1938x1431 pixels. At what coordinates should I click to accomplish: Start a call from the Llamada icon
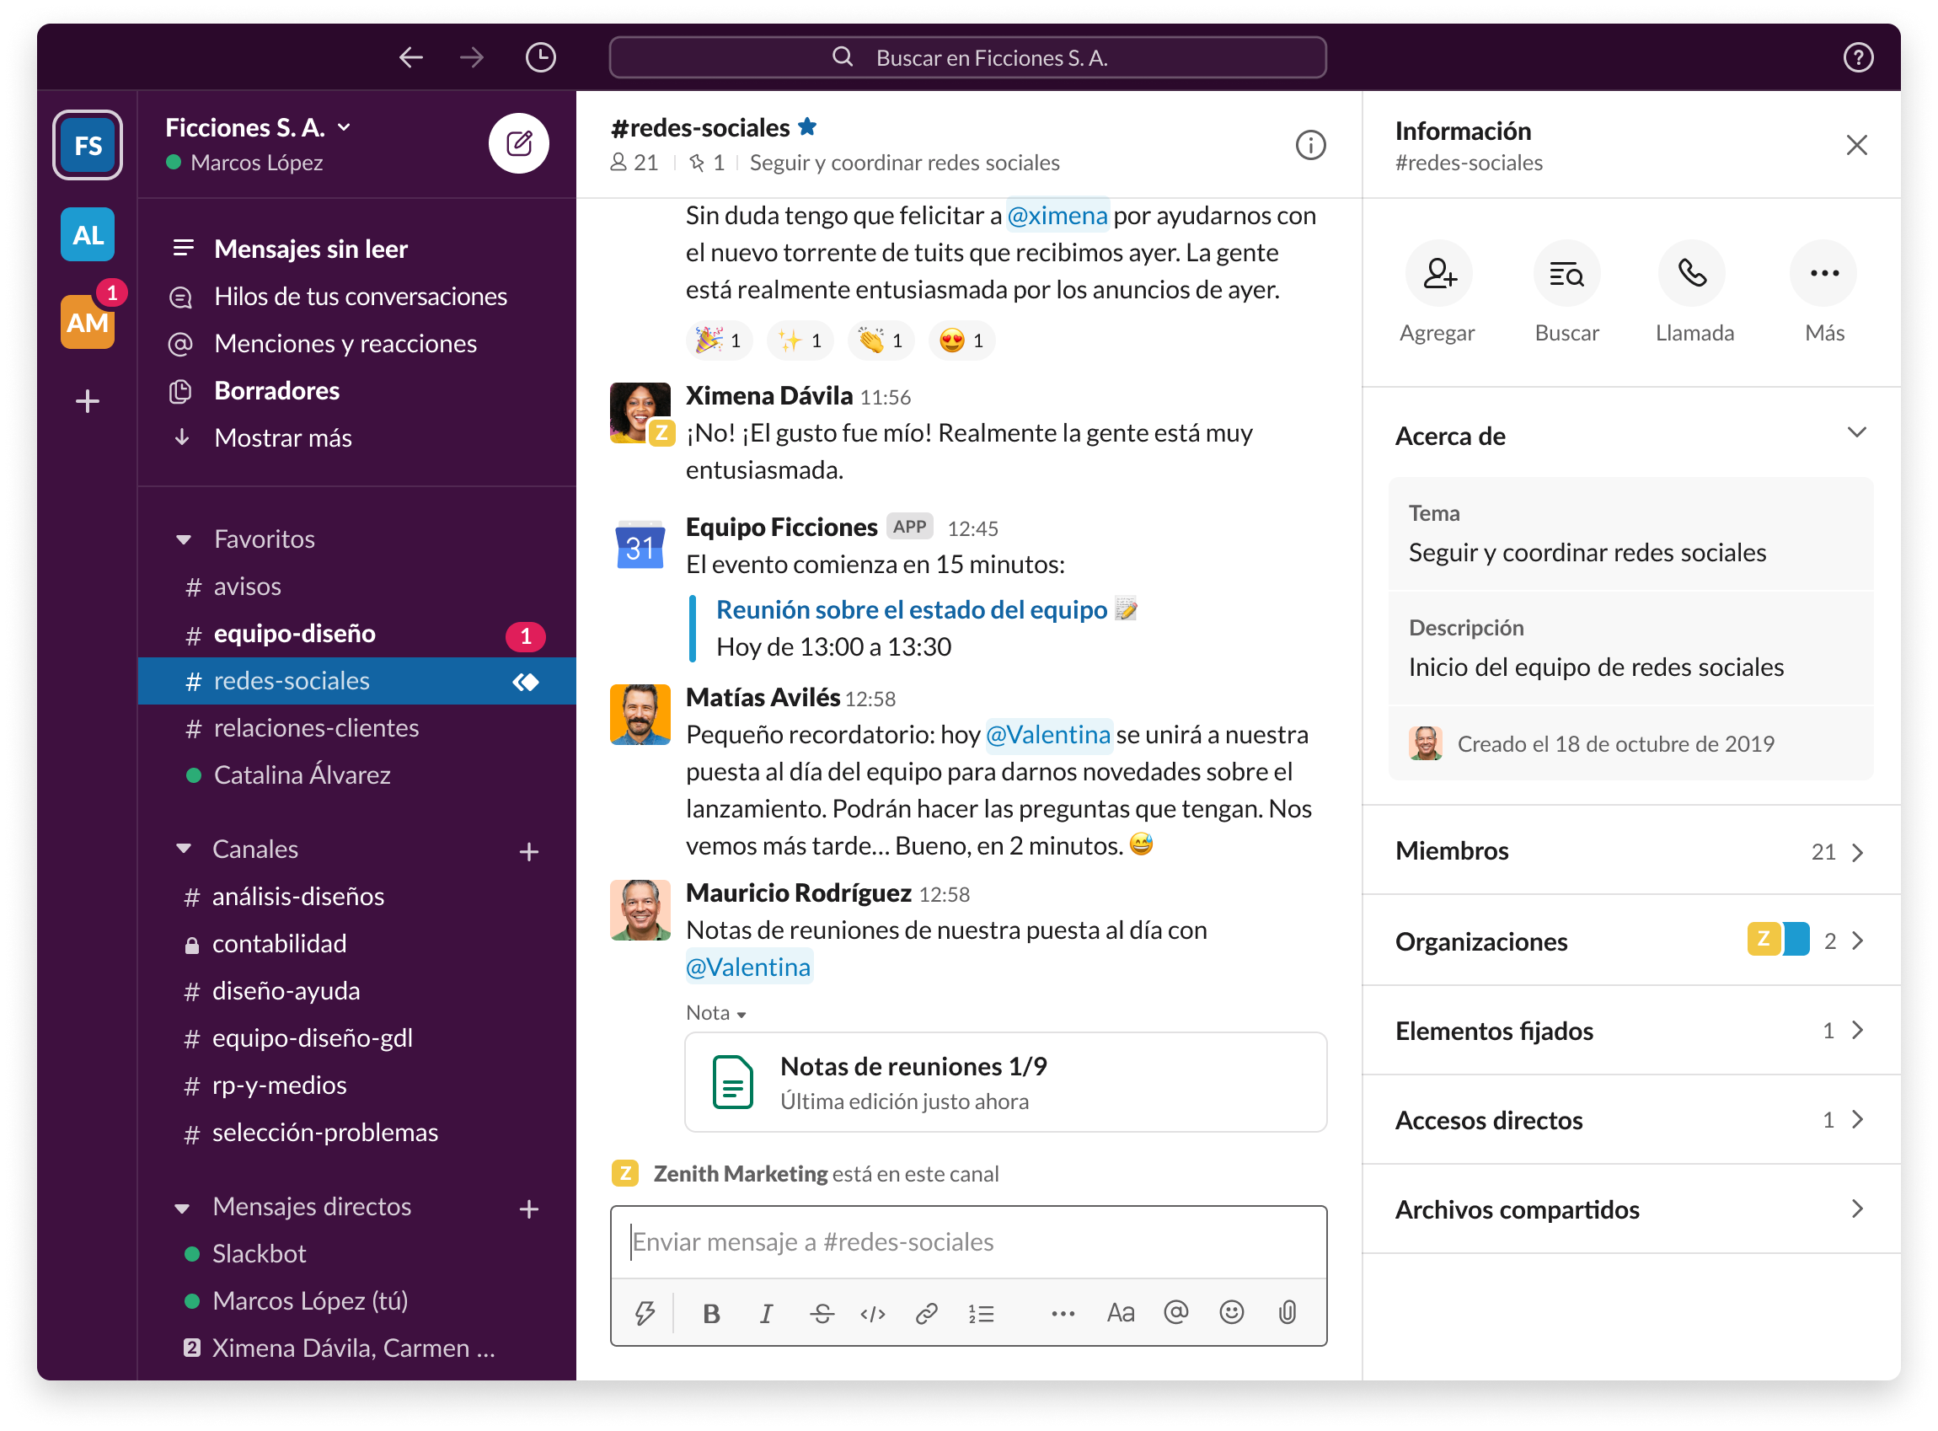click(x=1693, y=273)
